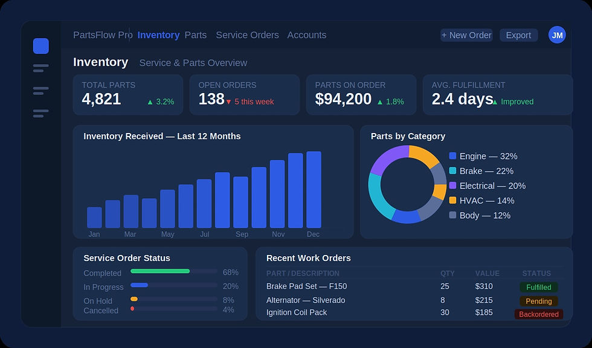The height and width of the screenshot is (348, 592).
Task: Click the teal Brake donut segment
Action: tap(379, 196)
